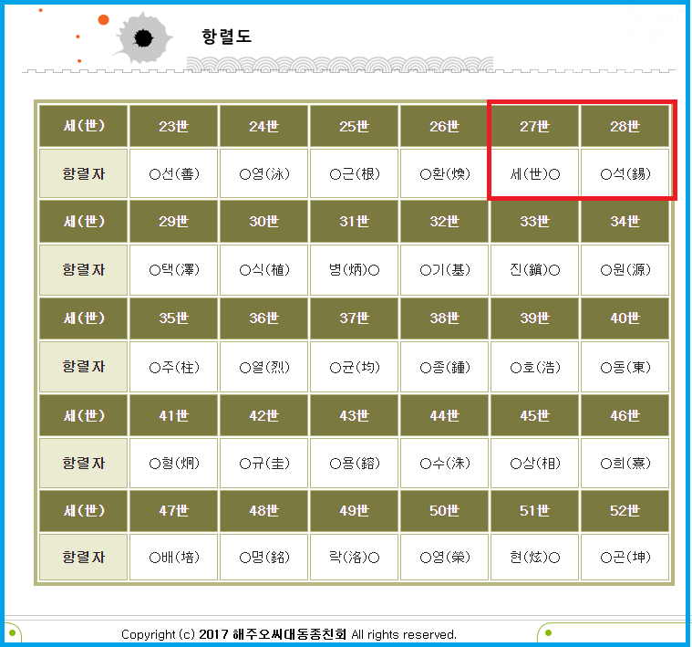Viewport: 692px width, 647px height.
Task: Click the 항렬도 page title
Action: point(226,37)
